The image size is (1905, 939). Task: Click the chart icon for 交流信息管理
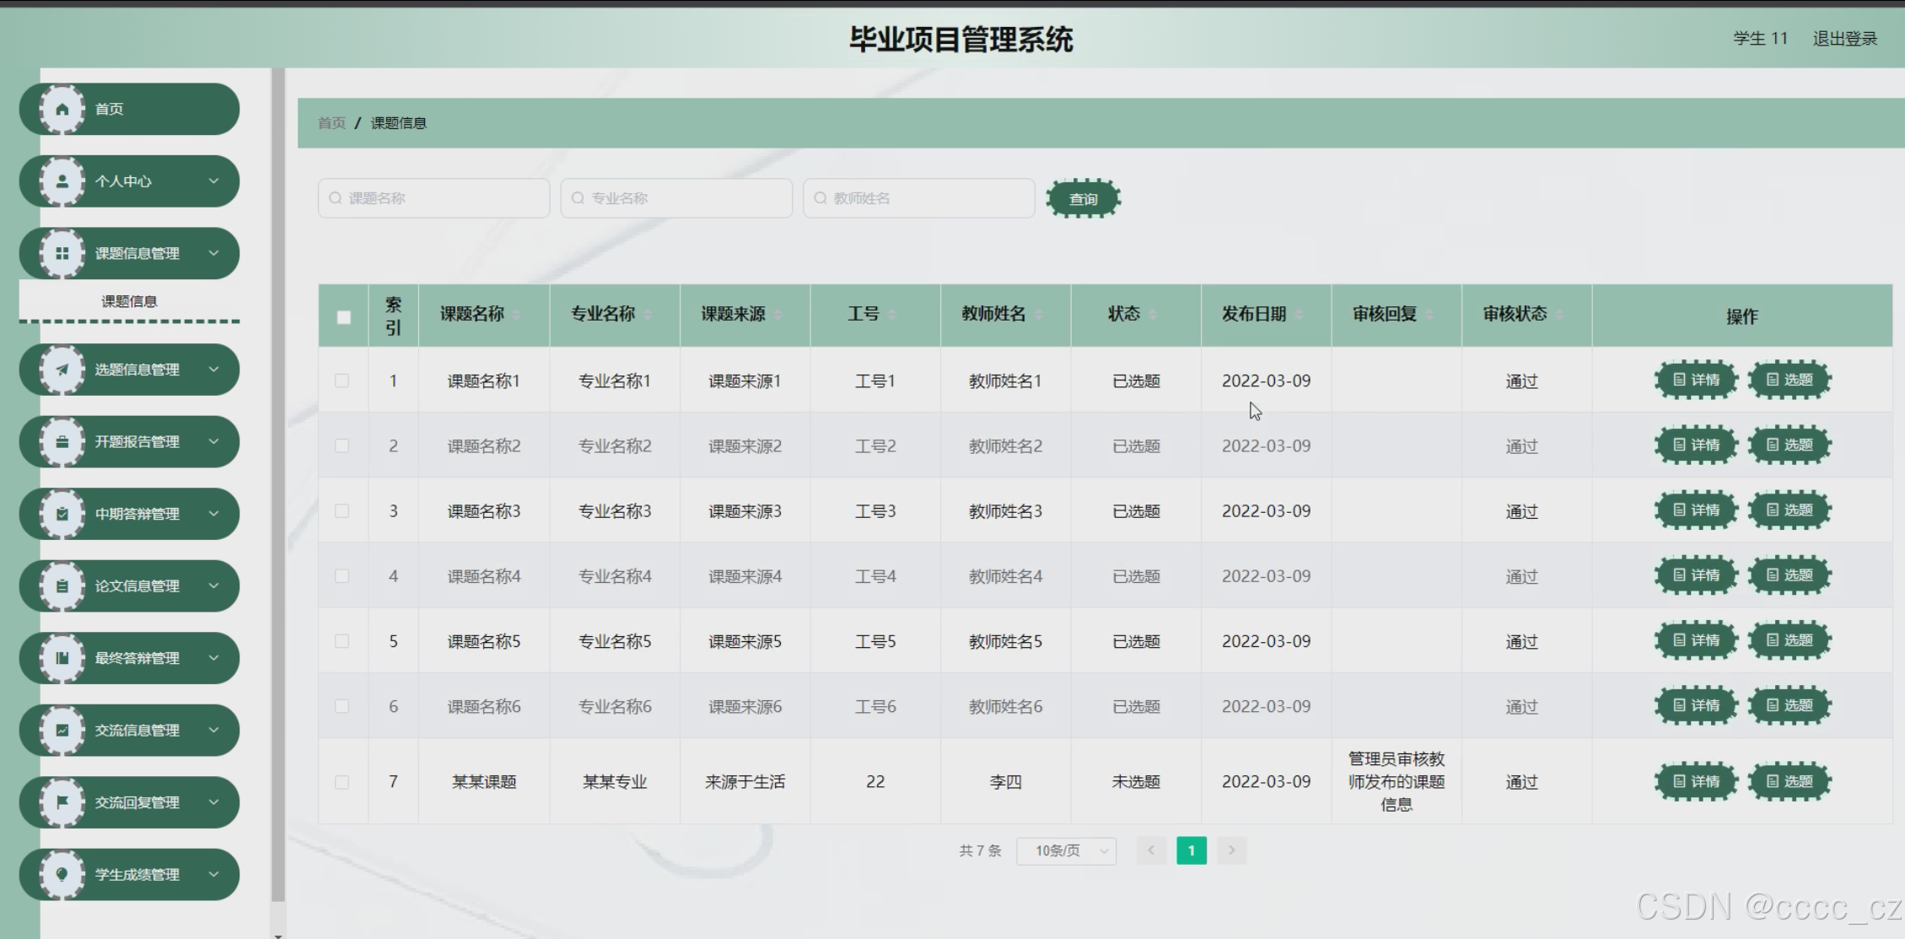click(x=62, y=730)
